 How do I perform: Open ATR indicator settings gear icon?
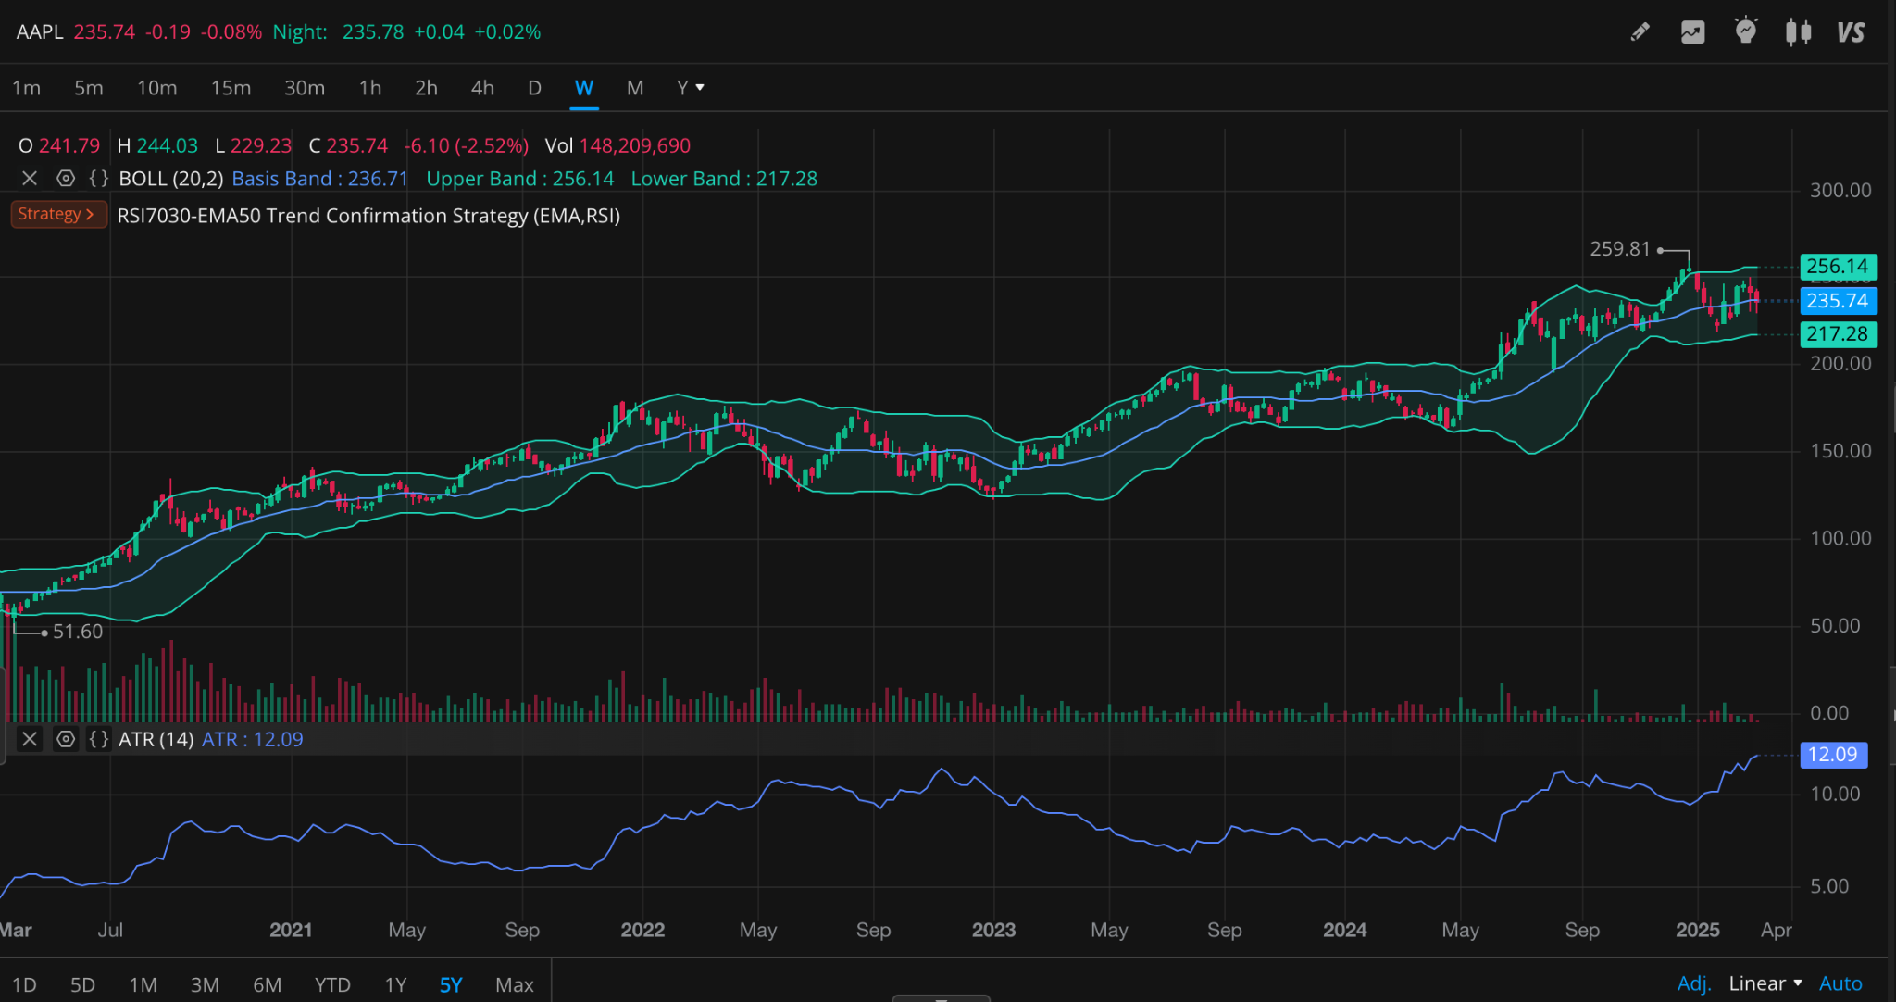(x=66, y=739)
